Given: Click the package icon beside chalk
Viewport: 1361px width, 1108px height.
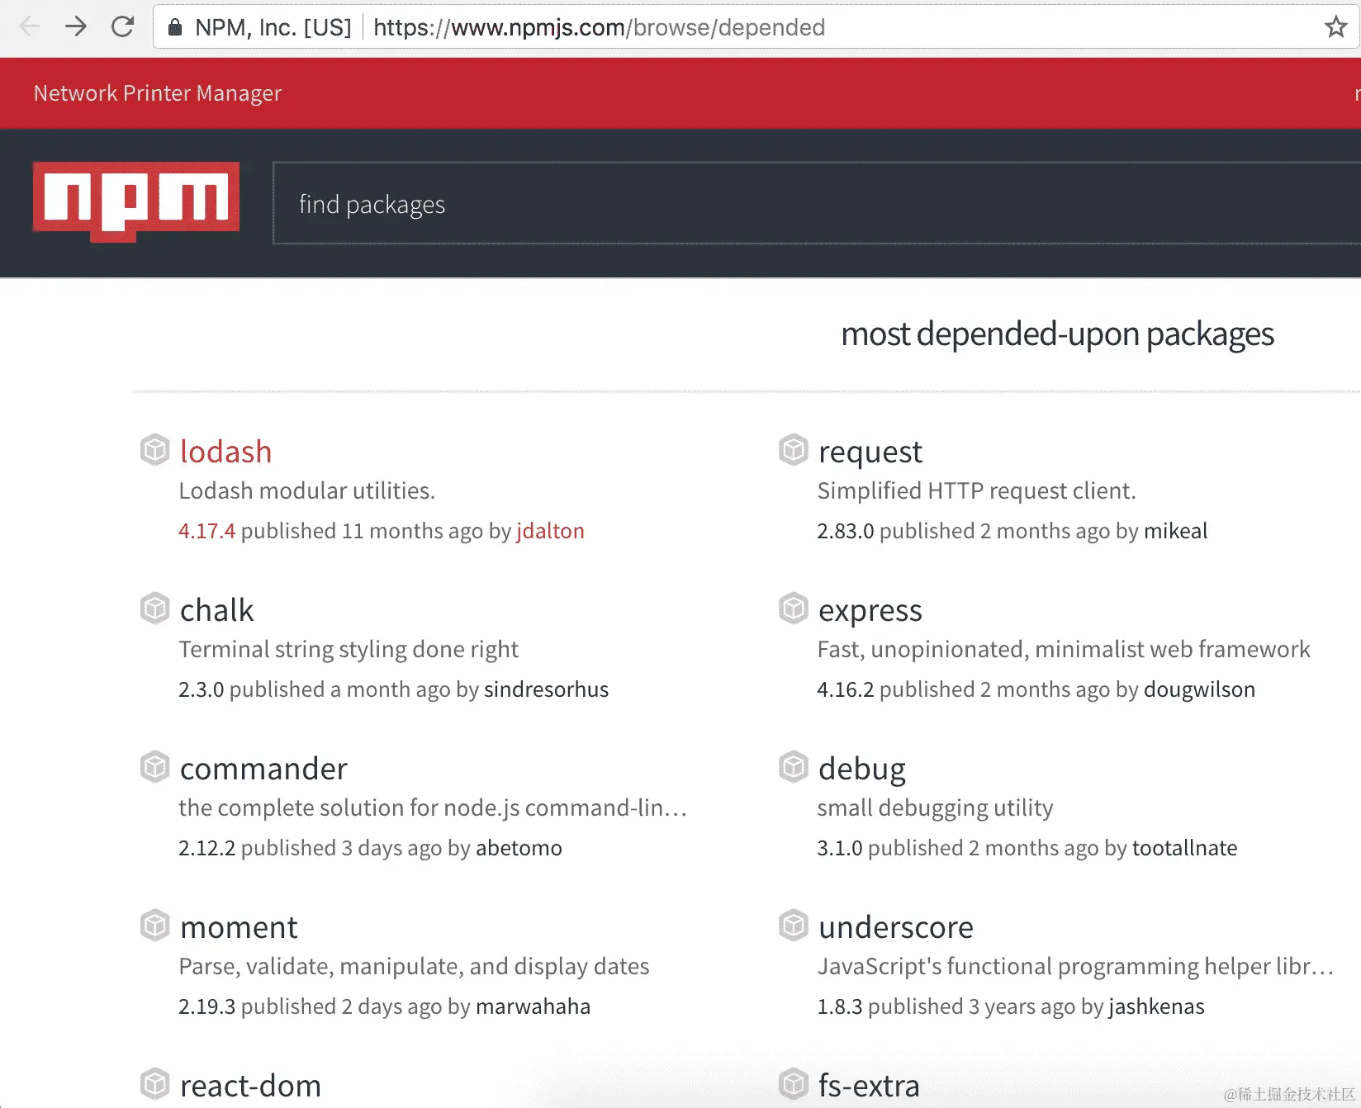Looking at the screenshot, I should (x=154, y=608).
